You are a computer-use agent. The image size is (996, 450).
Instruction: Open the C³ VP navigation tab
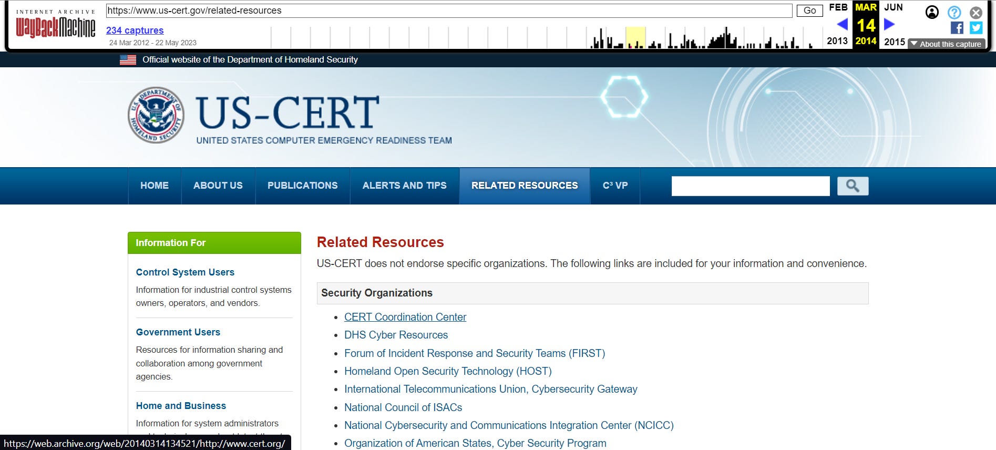tap(615, 186)
